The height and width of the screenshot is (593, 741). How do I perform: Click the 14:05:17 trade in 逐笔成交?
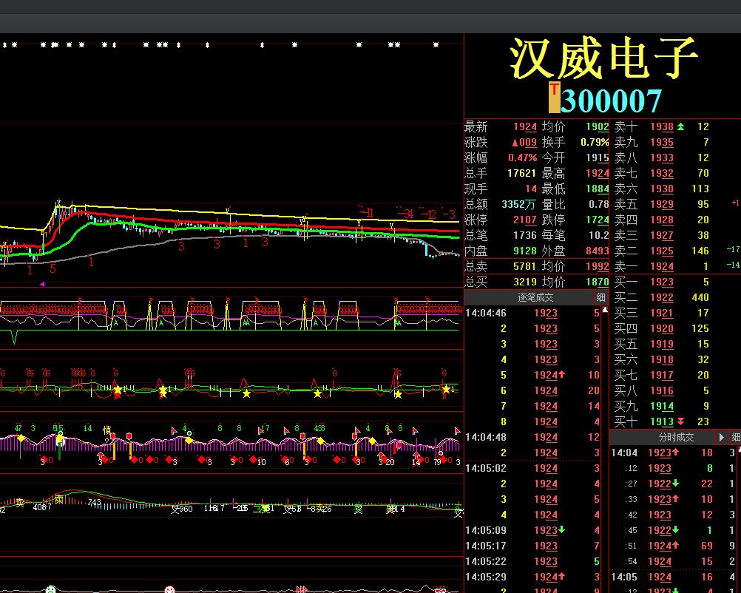532,546
